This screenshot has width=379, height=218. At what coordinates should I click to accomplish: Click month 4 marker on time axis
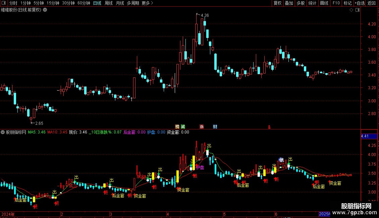[x=168, y=214]
